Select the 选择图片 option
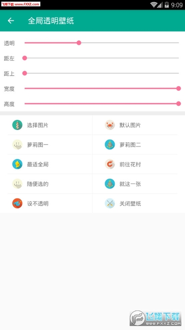 point(37,125)
